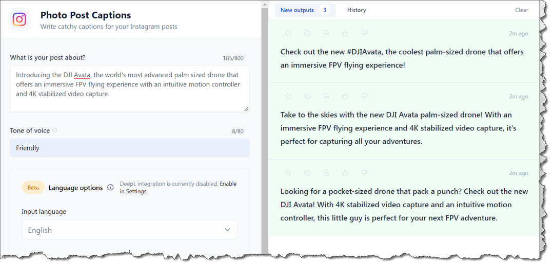This screenshot has height=267, width=554.
Task: Click the Instagram logo icon
Action: (19, 19)
